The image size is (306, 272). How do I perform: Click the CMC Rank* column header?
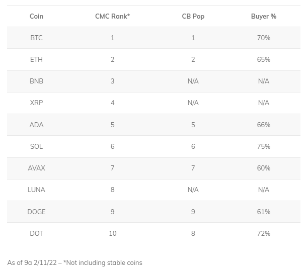point(112,17)
